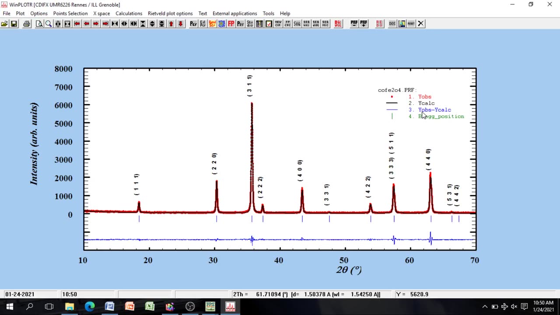Image resolution: width=560 pixels, height=315 pixels.
Task: Click the Ycalc legend entry
Action: (x=427, y=103)
